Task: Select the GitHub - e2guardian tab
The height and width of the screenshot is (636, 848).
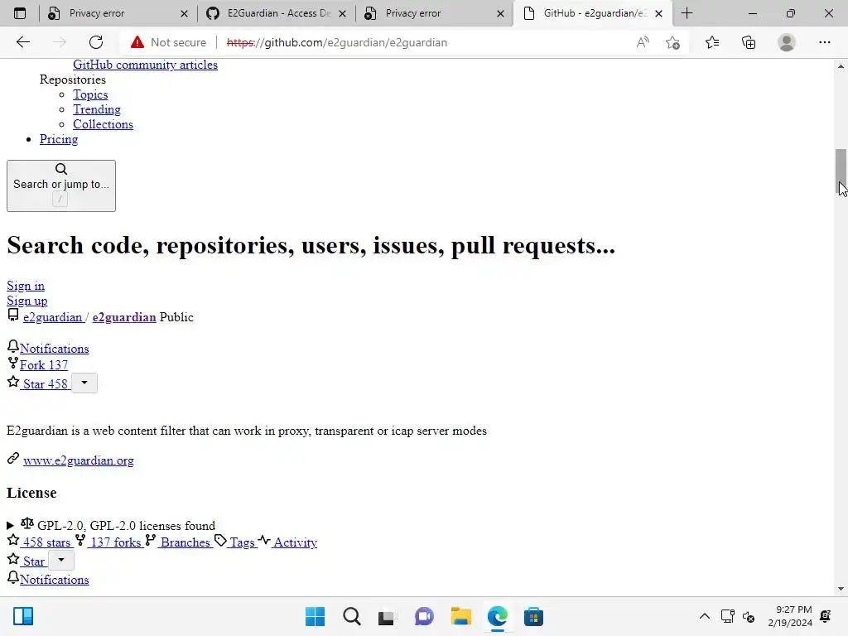Action: click(x=593, y=13)
